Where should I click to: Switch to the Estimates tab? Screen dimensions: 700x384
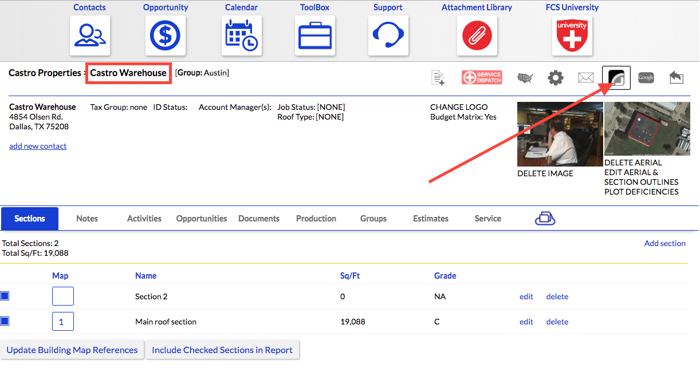(431, 219)
